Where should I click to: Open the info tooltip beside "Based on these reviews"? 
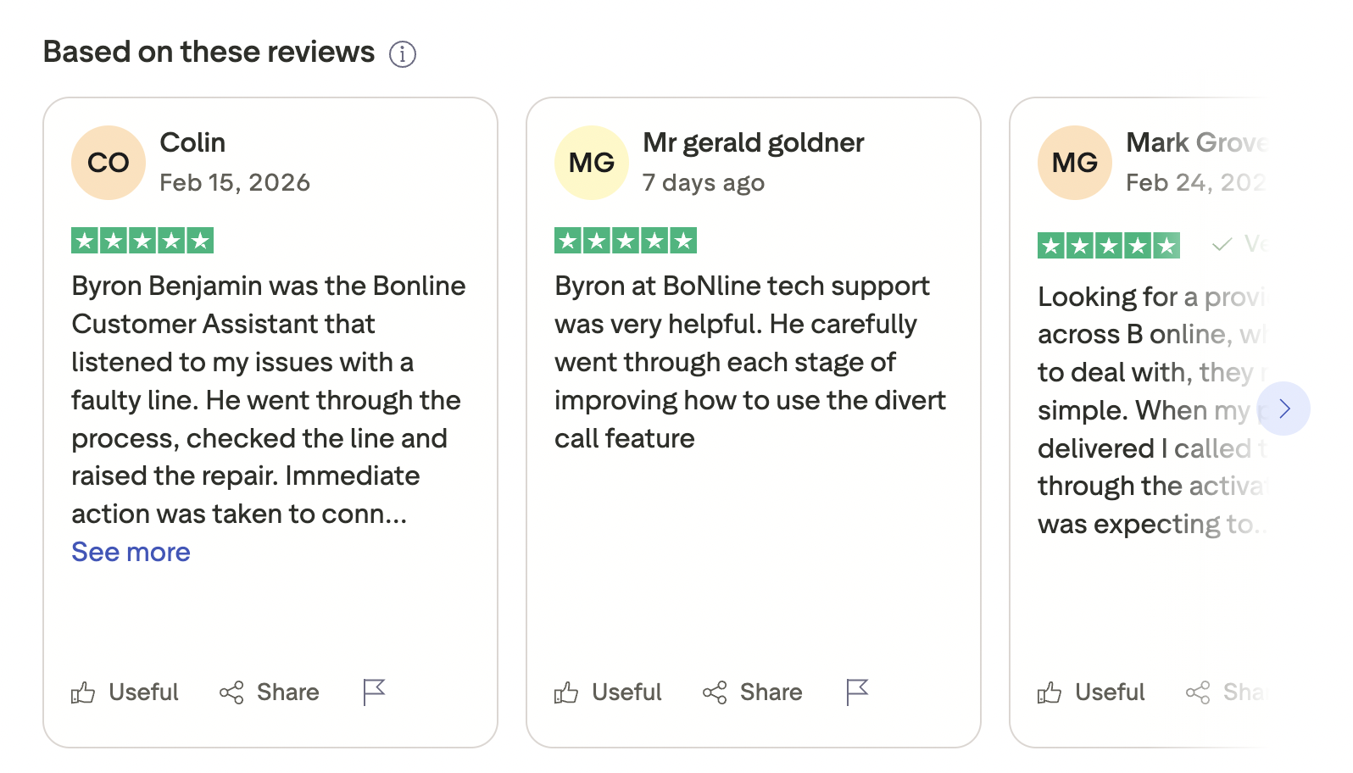403,53
